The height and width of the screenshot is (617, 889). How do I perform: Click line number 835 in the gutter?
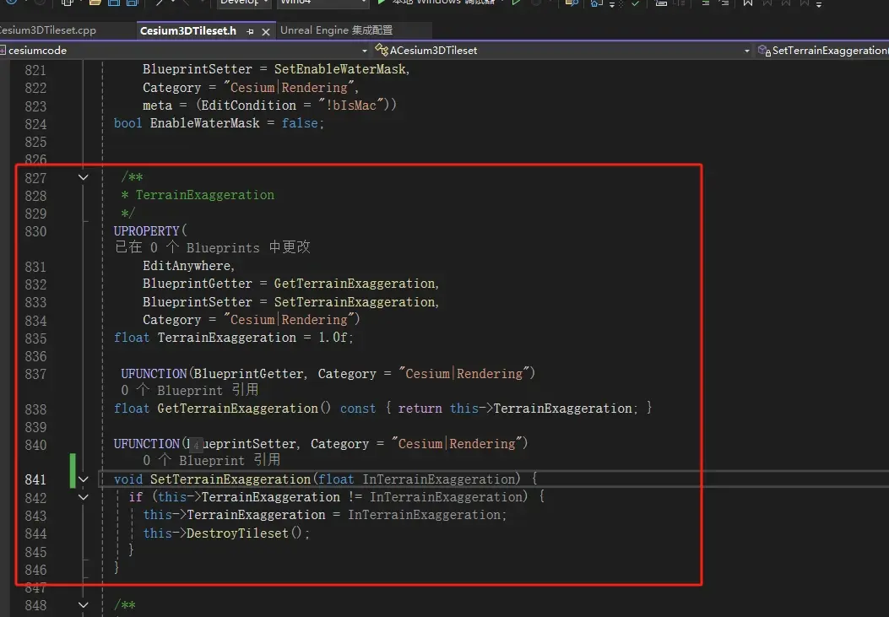tap(35, 338)
